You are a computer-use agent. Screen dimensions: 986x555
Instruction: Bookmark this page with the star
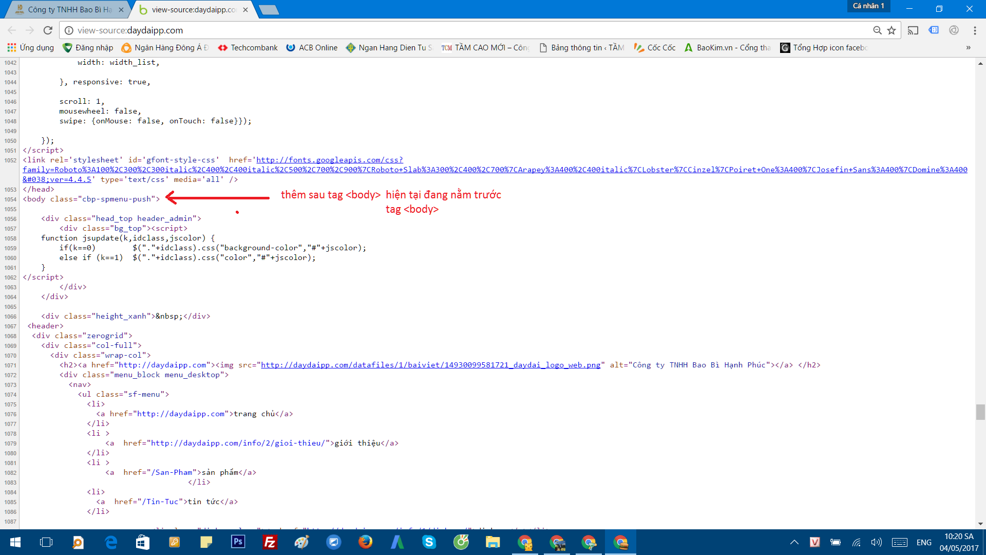[892, 30]
